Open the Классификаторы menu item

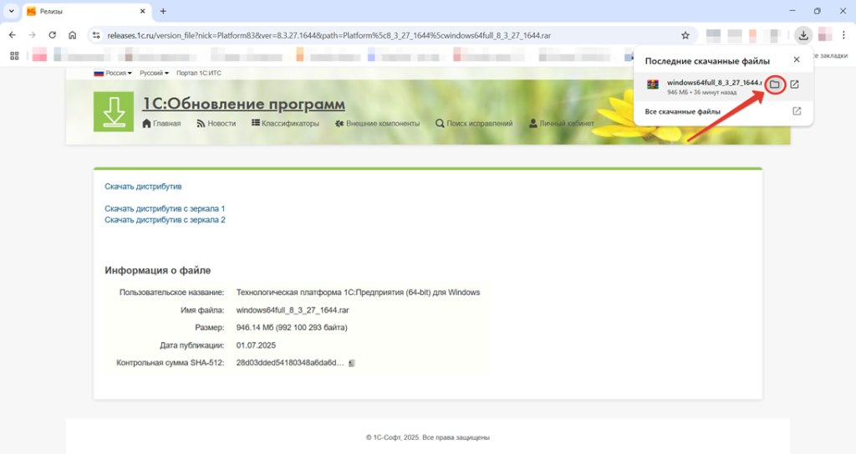pos(286,124)
